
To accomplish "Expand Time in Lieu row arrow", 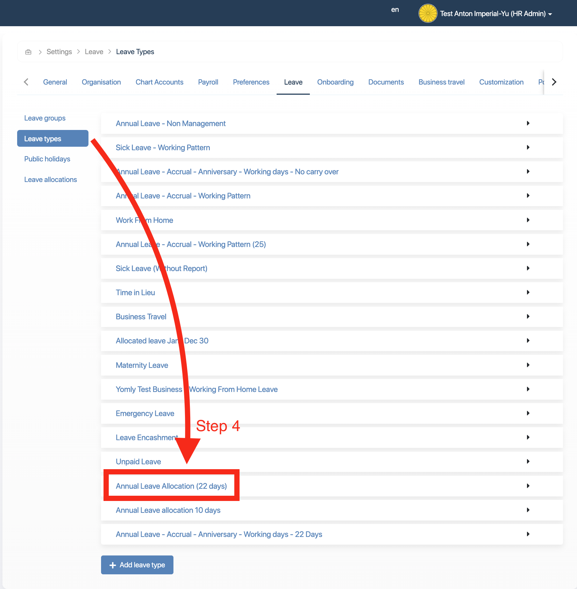I will point(528,292).
